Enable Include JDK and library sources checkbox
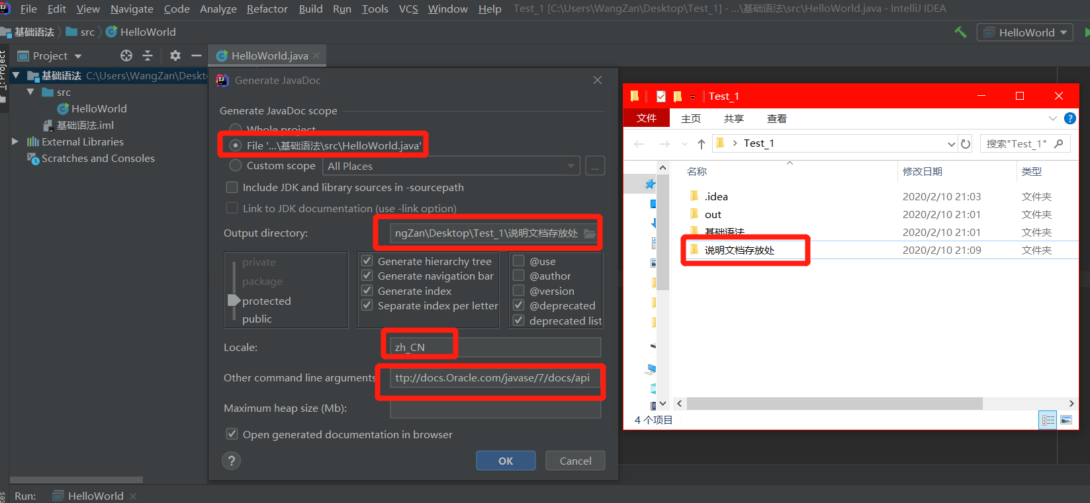The width and height of the screenshot is (1090, 503). [232, 187]
